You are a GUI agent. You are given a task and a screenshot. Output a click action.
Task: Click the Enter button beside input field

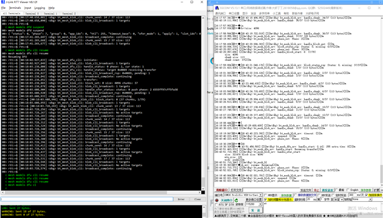tap(181, 199)
